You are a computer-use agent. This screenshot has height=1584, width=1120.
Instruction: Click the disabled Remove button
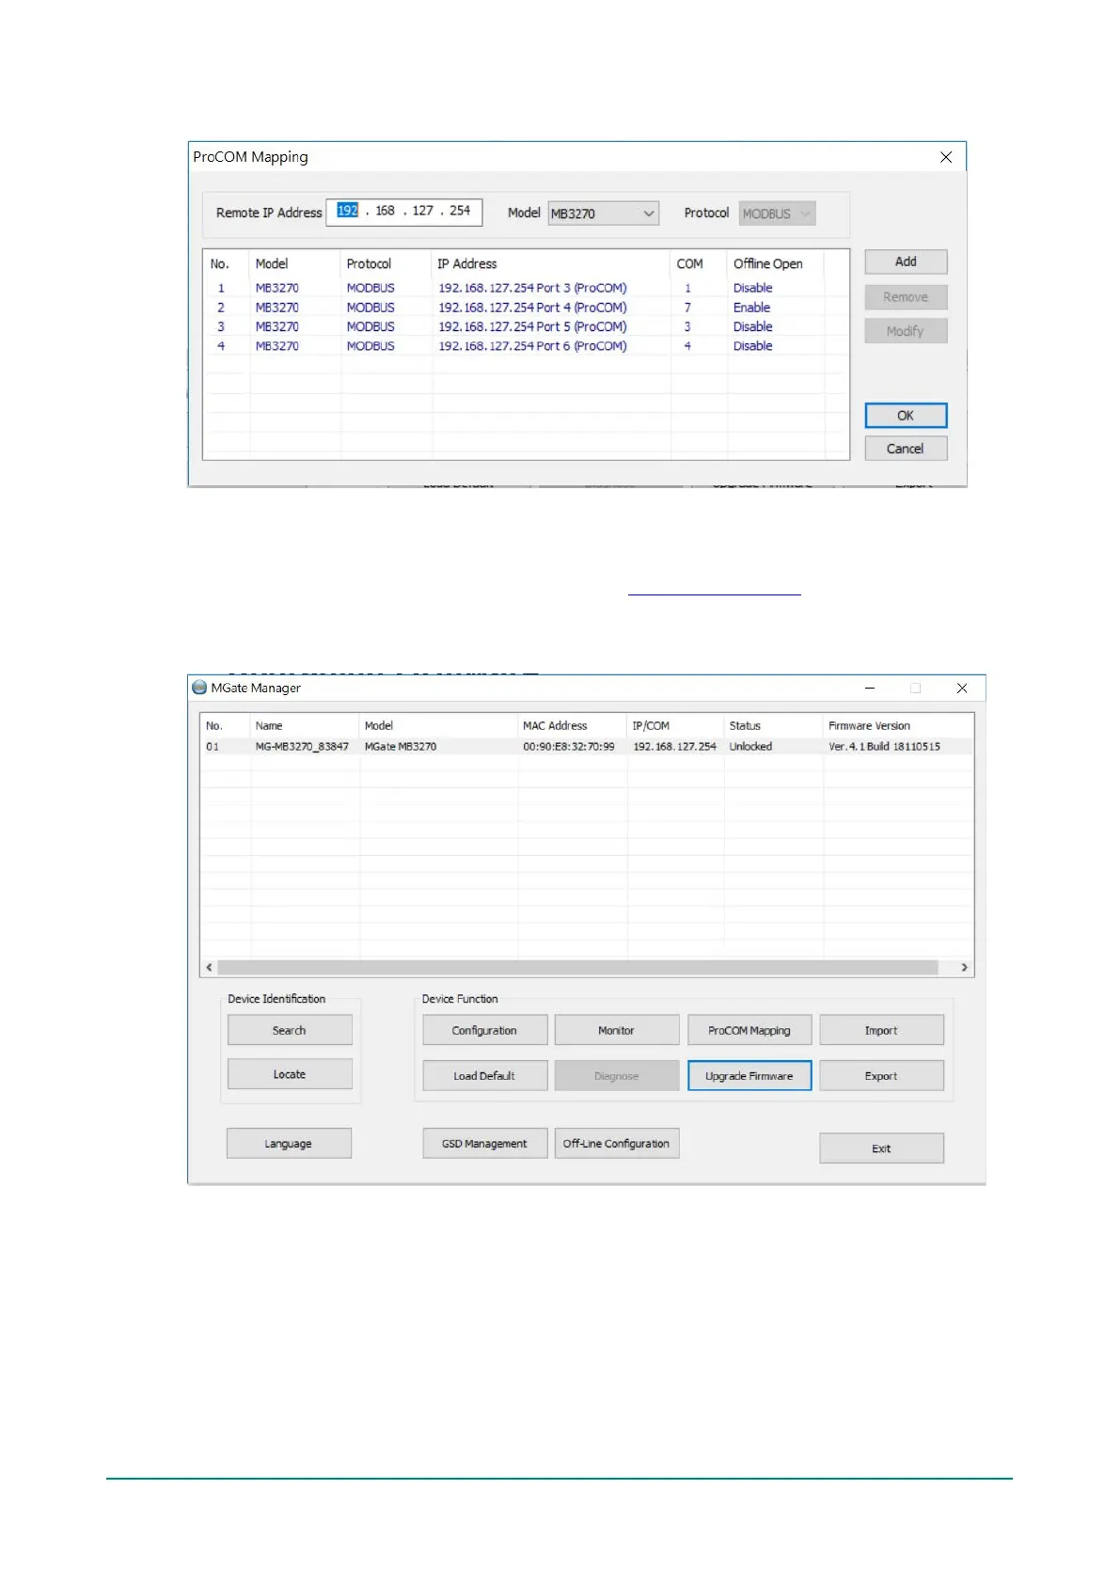click(906, 297)
